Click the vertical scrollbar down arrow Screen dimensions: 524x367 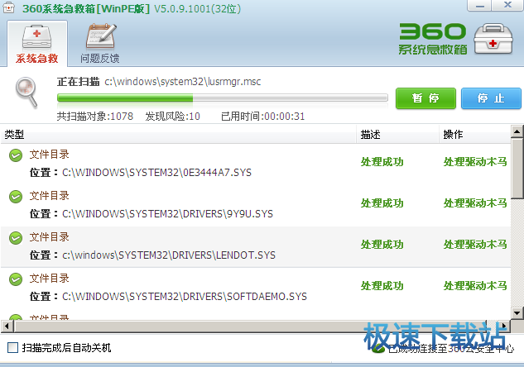(517, 313)
